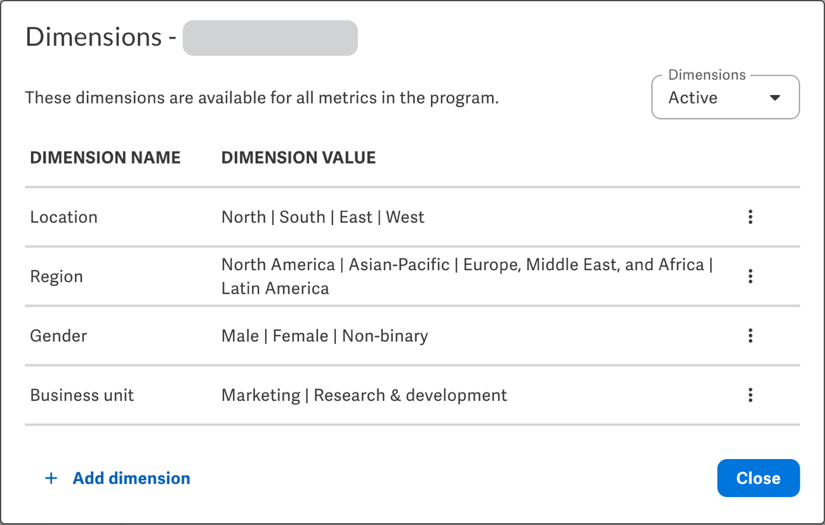Expand the dimension visibility filter options
This screenshot has width=825, height=525.
[x=725, y=97]
